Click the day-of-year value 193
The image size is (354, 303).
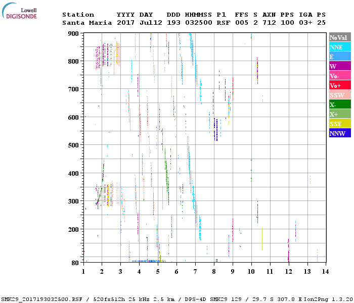coord(173,23)
